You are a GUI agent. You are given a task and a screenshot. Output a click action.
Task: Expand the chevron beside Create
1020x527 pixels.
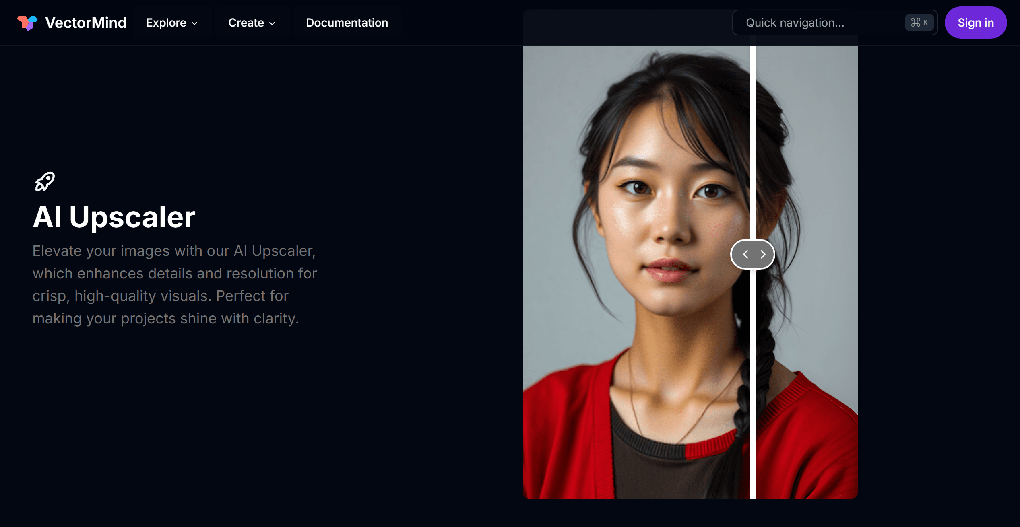click(273, 23)
